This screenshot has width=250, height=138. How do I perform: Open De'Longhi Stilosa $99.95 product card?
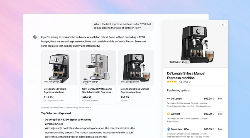136,77
